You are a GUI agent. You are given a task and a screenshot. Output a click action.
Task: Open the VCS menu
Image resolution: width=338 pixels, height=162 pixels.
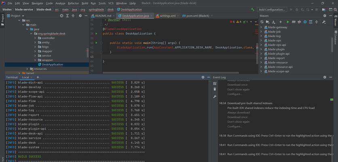[111, 3]
